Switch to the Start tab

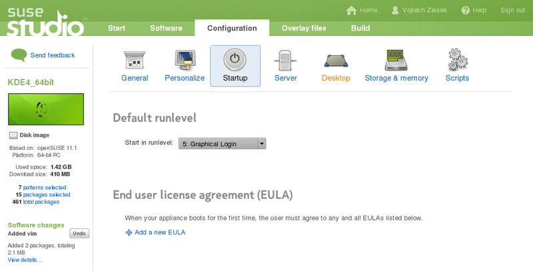[117, 28]
